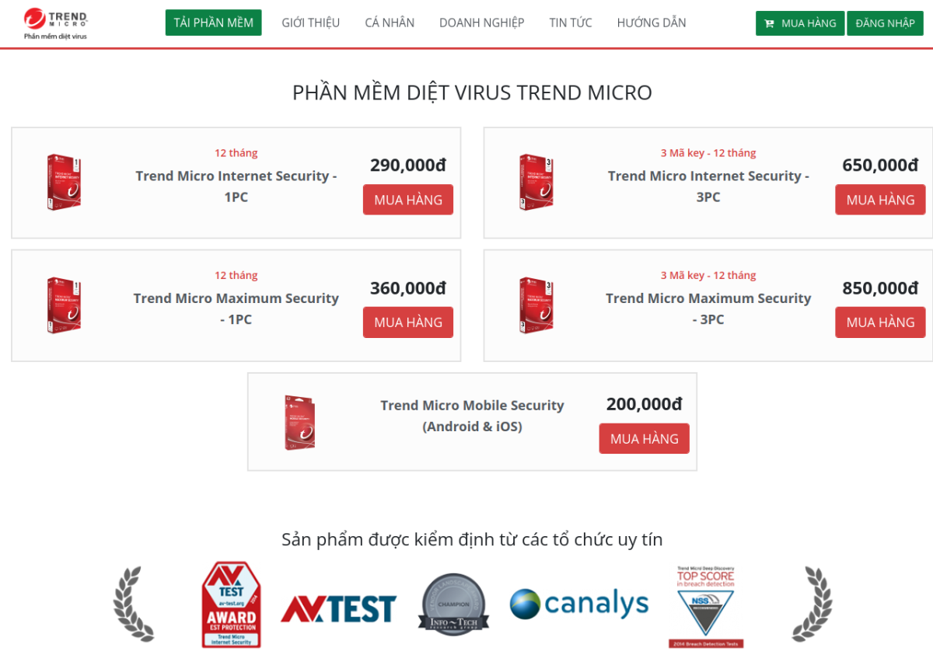Click the '12 tháng' label on Internet Security 1PC
The width and height of the screenshot is (933, 655).
(x=236, y=153)
